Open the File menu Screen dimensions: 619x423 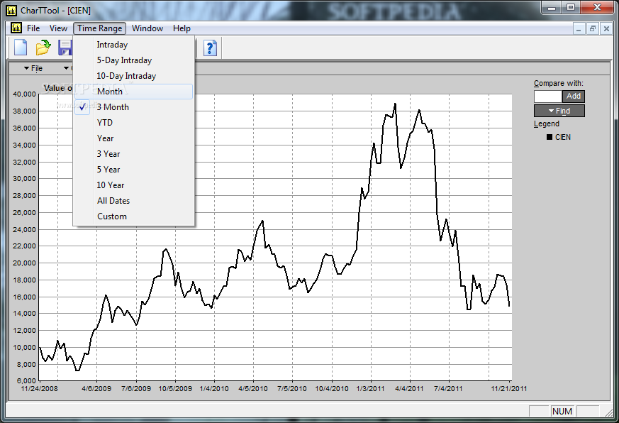[33, 28]
